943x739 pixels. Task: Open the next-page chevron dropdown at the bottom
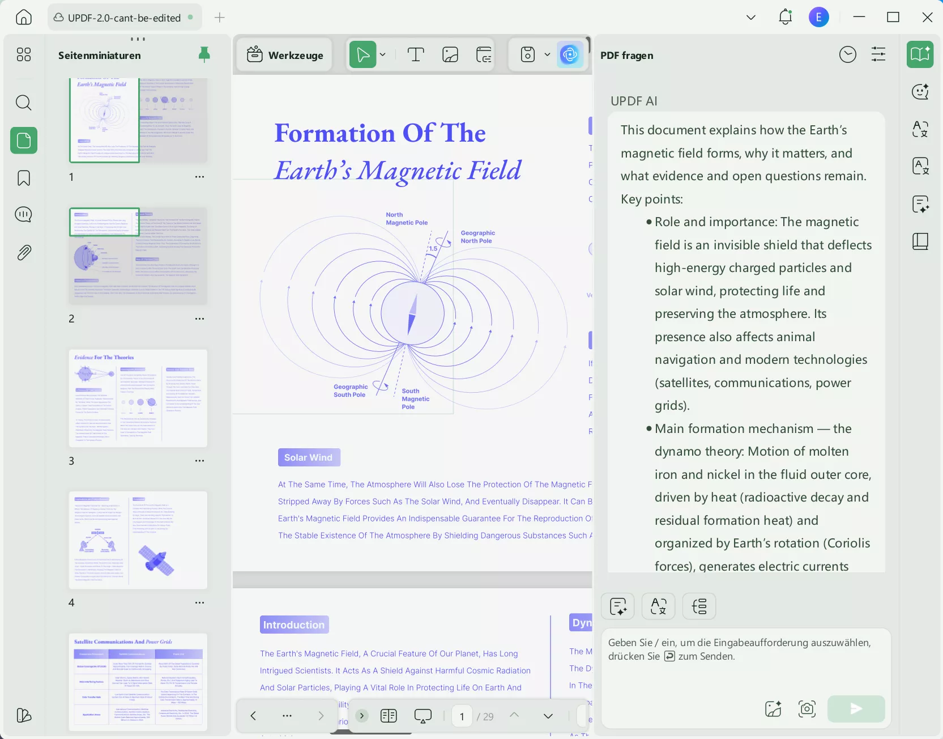(547, 716)
